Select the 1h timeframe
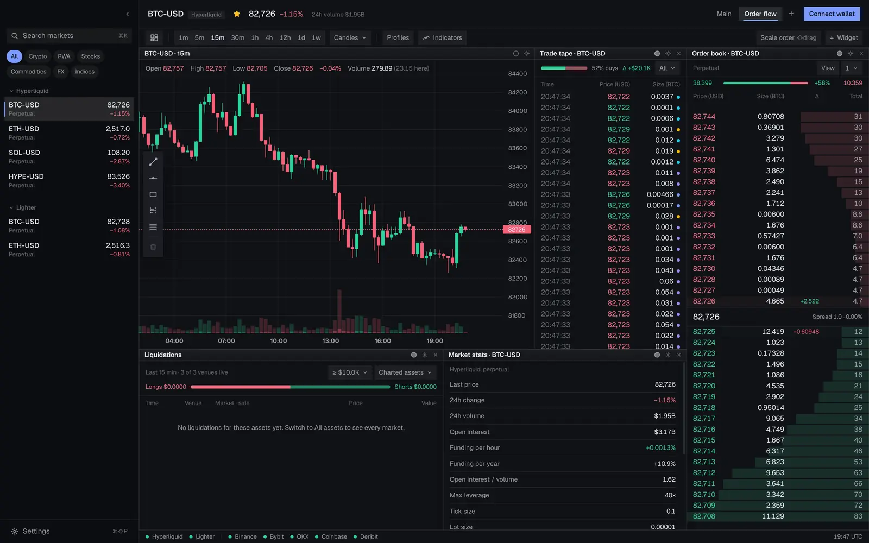Screen dimensions: 869x543 click(255, 38)
